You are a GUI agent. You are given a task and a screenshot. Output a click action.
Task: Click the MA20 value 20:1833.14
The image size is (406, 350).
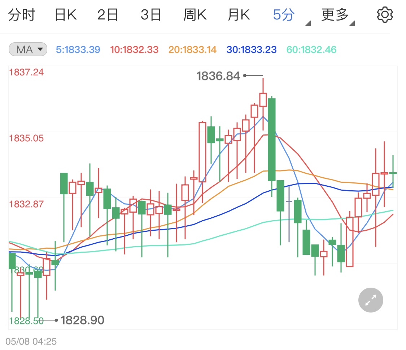click(x=192, y=50)
